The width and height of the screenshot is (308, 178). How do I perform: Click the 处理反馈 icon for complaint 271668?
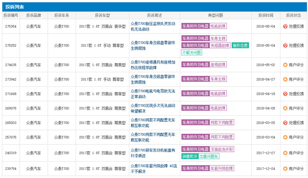[x=285, y=94]
